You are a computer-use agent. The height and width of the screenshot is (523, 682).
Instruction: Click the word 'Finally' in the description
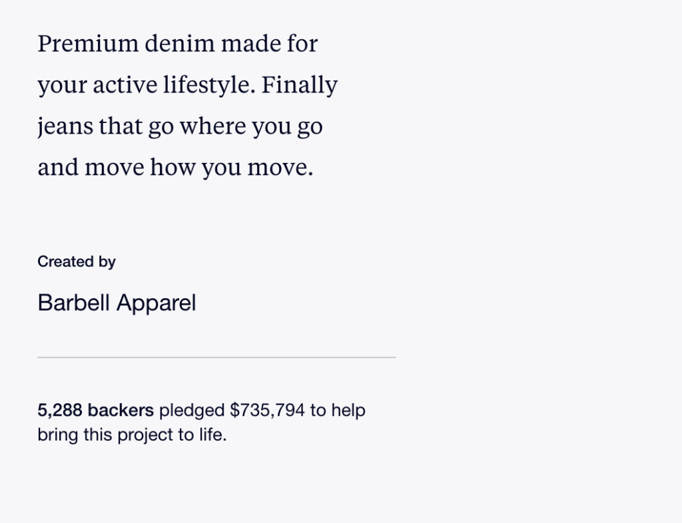click(x=299, y=85)
